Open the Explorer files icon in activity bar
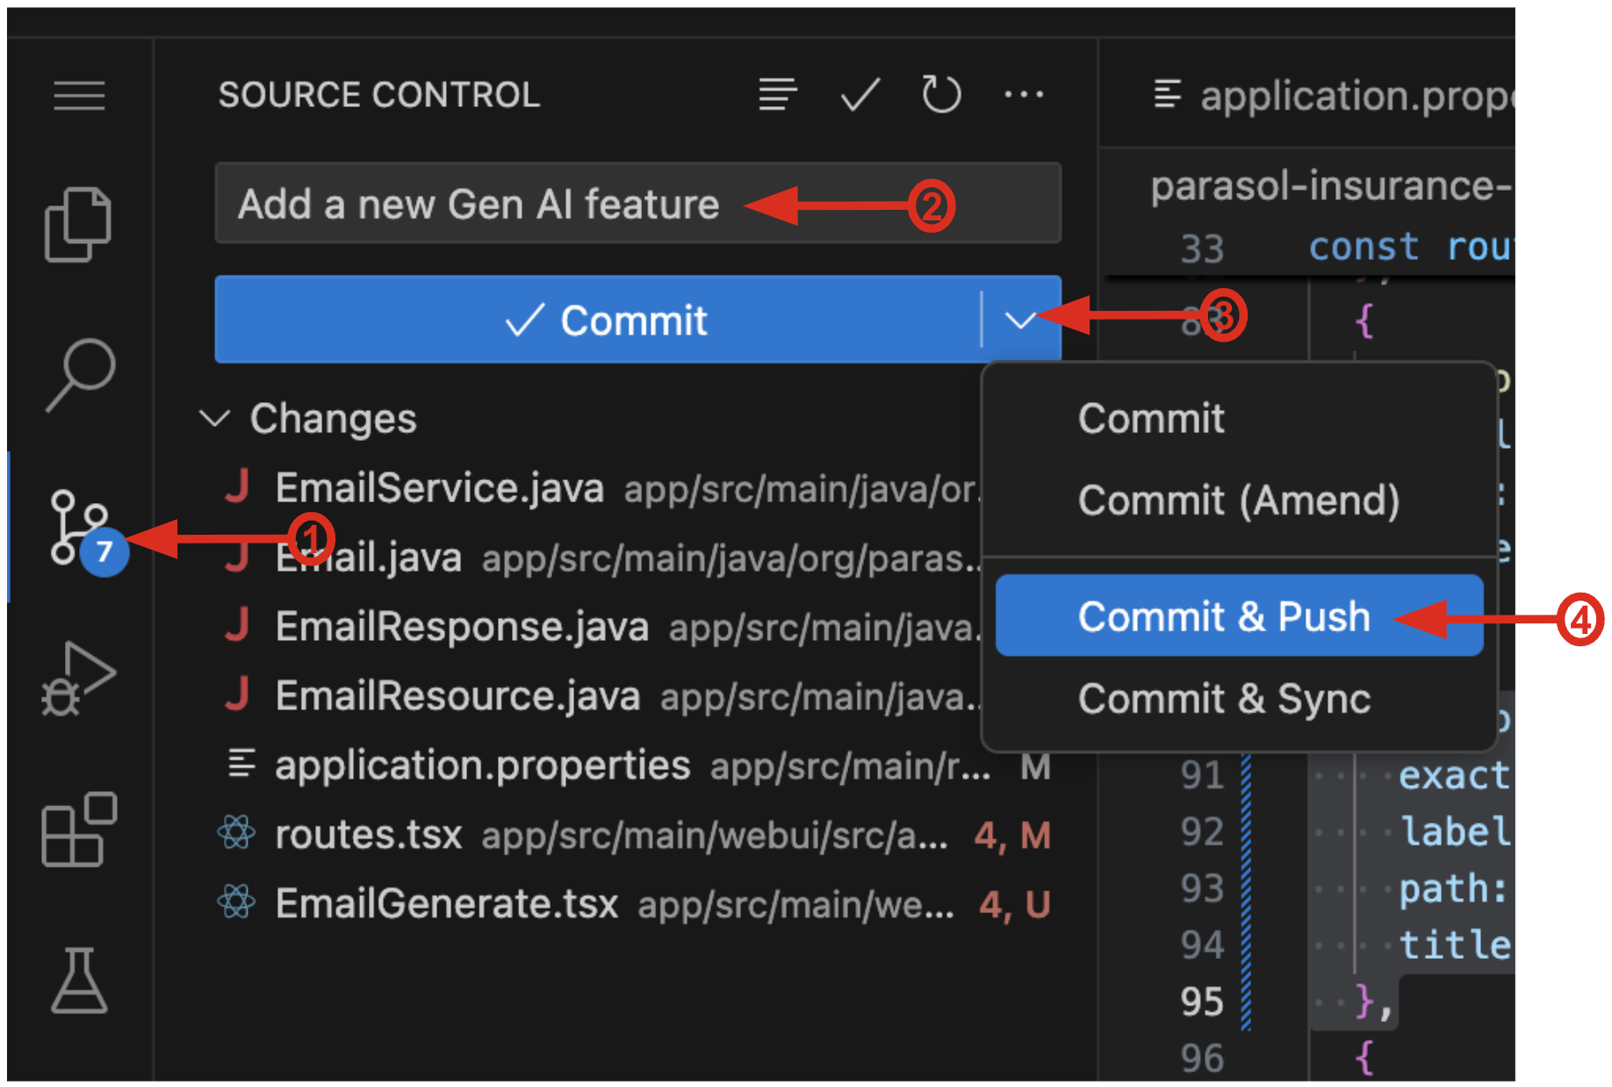The height and width of the screenshot is (1087, 1612). (78, 225)
